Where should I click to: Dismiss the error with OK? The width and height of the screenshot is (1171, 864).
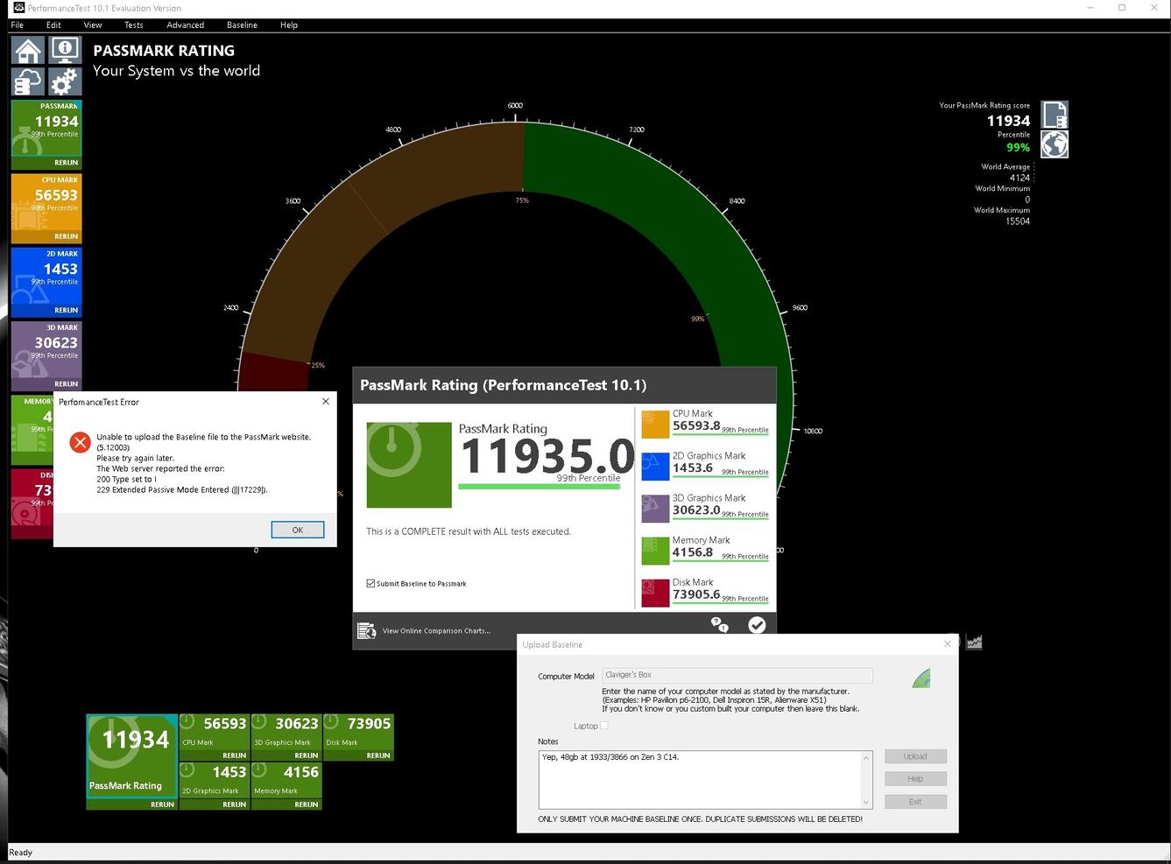tap(298, 530)
